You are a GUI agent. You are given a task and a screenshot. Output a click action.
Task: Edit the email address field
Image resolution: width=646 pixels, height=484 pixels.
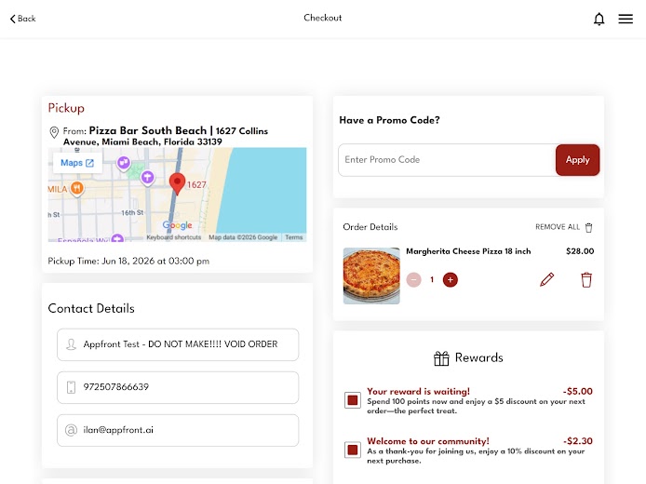(178, 430)
